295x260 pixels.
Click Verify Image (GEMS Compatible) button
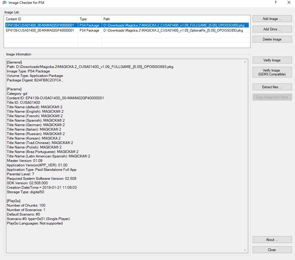point(272,72)
